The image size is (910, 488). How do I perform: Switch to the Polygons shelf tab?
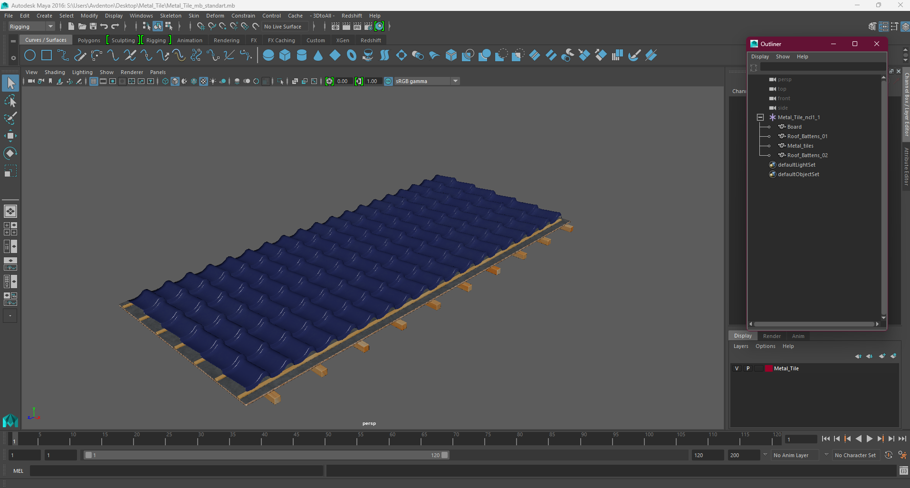[x=89, y=40]
